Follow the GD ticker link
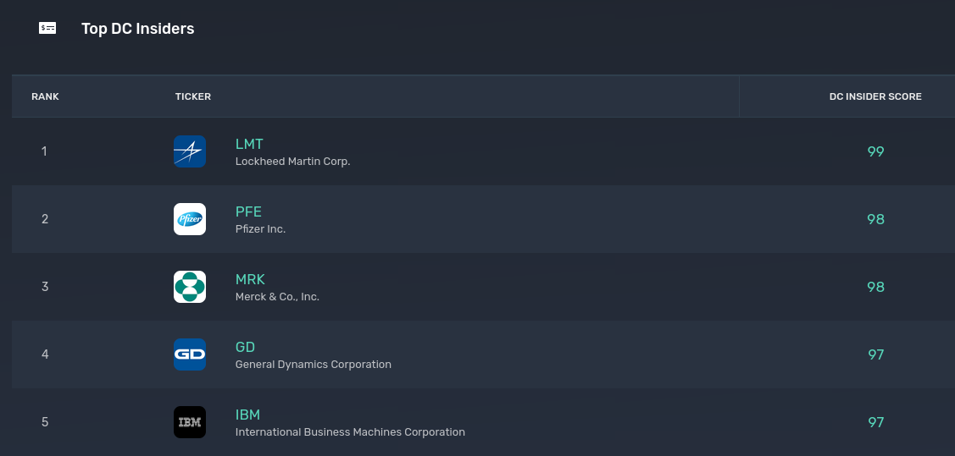 [x=245, y=347]
